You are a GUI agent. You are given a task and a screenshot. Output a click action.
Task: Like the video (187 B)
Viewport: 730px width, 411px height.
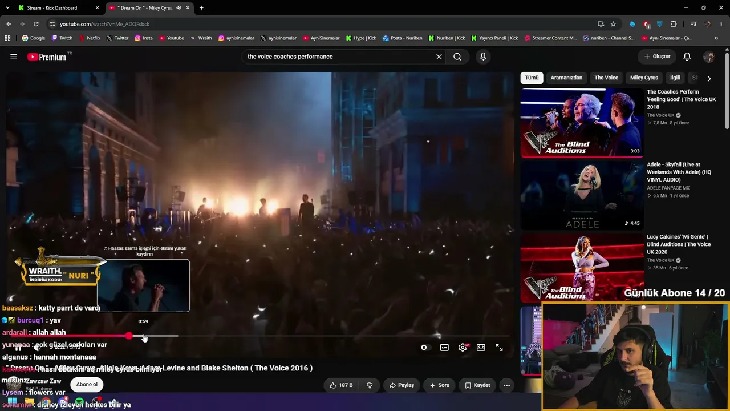[341, 385]
